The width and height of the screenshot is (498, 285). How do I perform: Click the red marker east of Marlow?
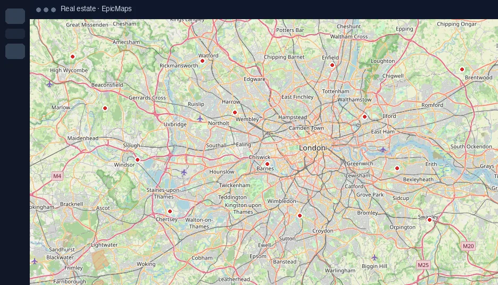tap(105, 108)
